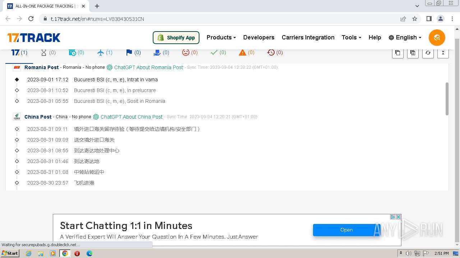The image size is (460, 258).
Task: Click the refresh tracking results icon
Action: click(428, 53)
